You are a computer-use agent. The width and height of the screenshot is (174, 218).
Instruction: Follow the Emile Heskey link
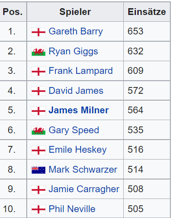(77, 150)
